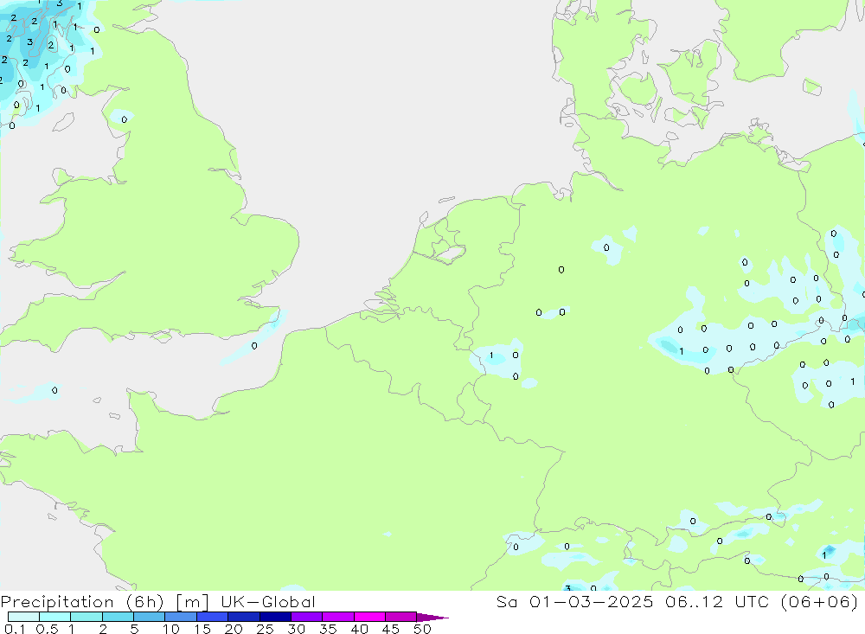Click the 'UK-Global' model label
Image resolution: width=865 pixels, height=634 pixels.
coord(268,602)
